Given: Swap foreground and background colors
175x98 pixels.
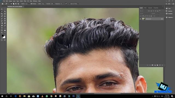Looking at the screenshot, I should click(x=5, y=35).
